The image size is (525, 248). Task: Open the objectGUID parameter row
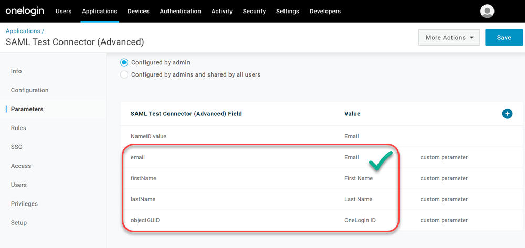click(145, 220)
